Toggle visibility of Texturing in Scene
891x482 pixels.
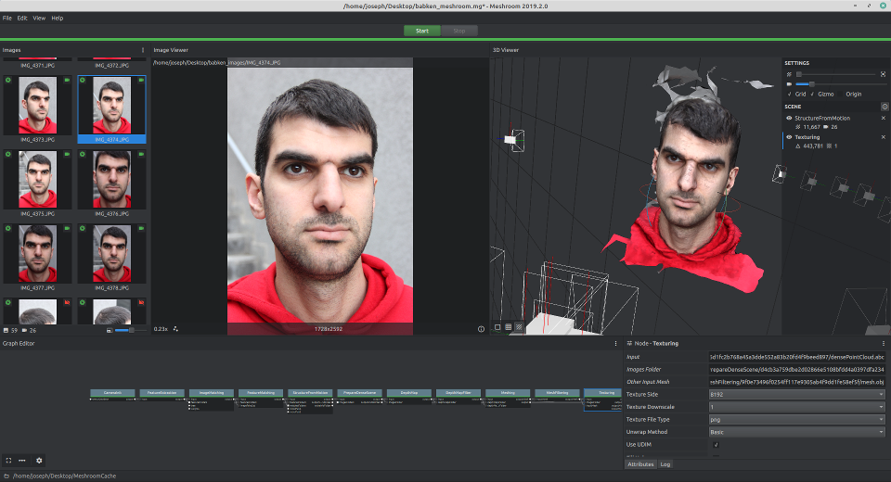(x=789, y=137)
